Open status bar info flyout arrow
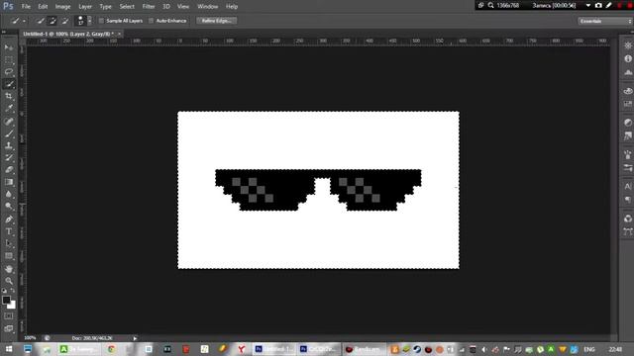The height and width of the screenshot is (356, 634). pyautogui.click(x=135, y=338)
